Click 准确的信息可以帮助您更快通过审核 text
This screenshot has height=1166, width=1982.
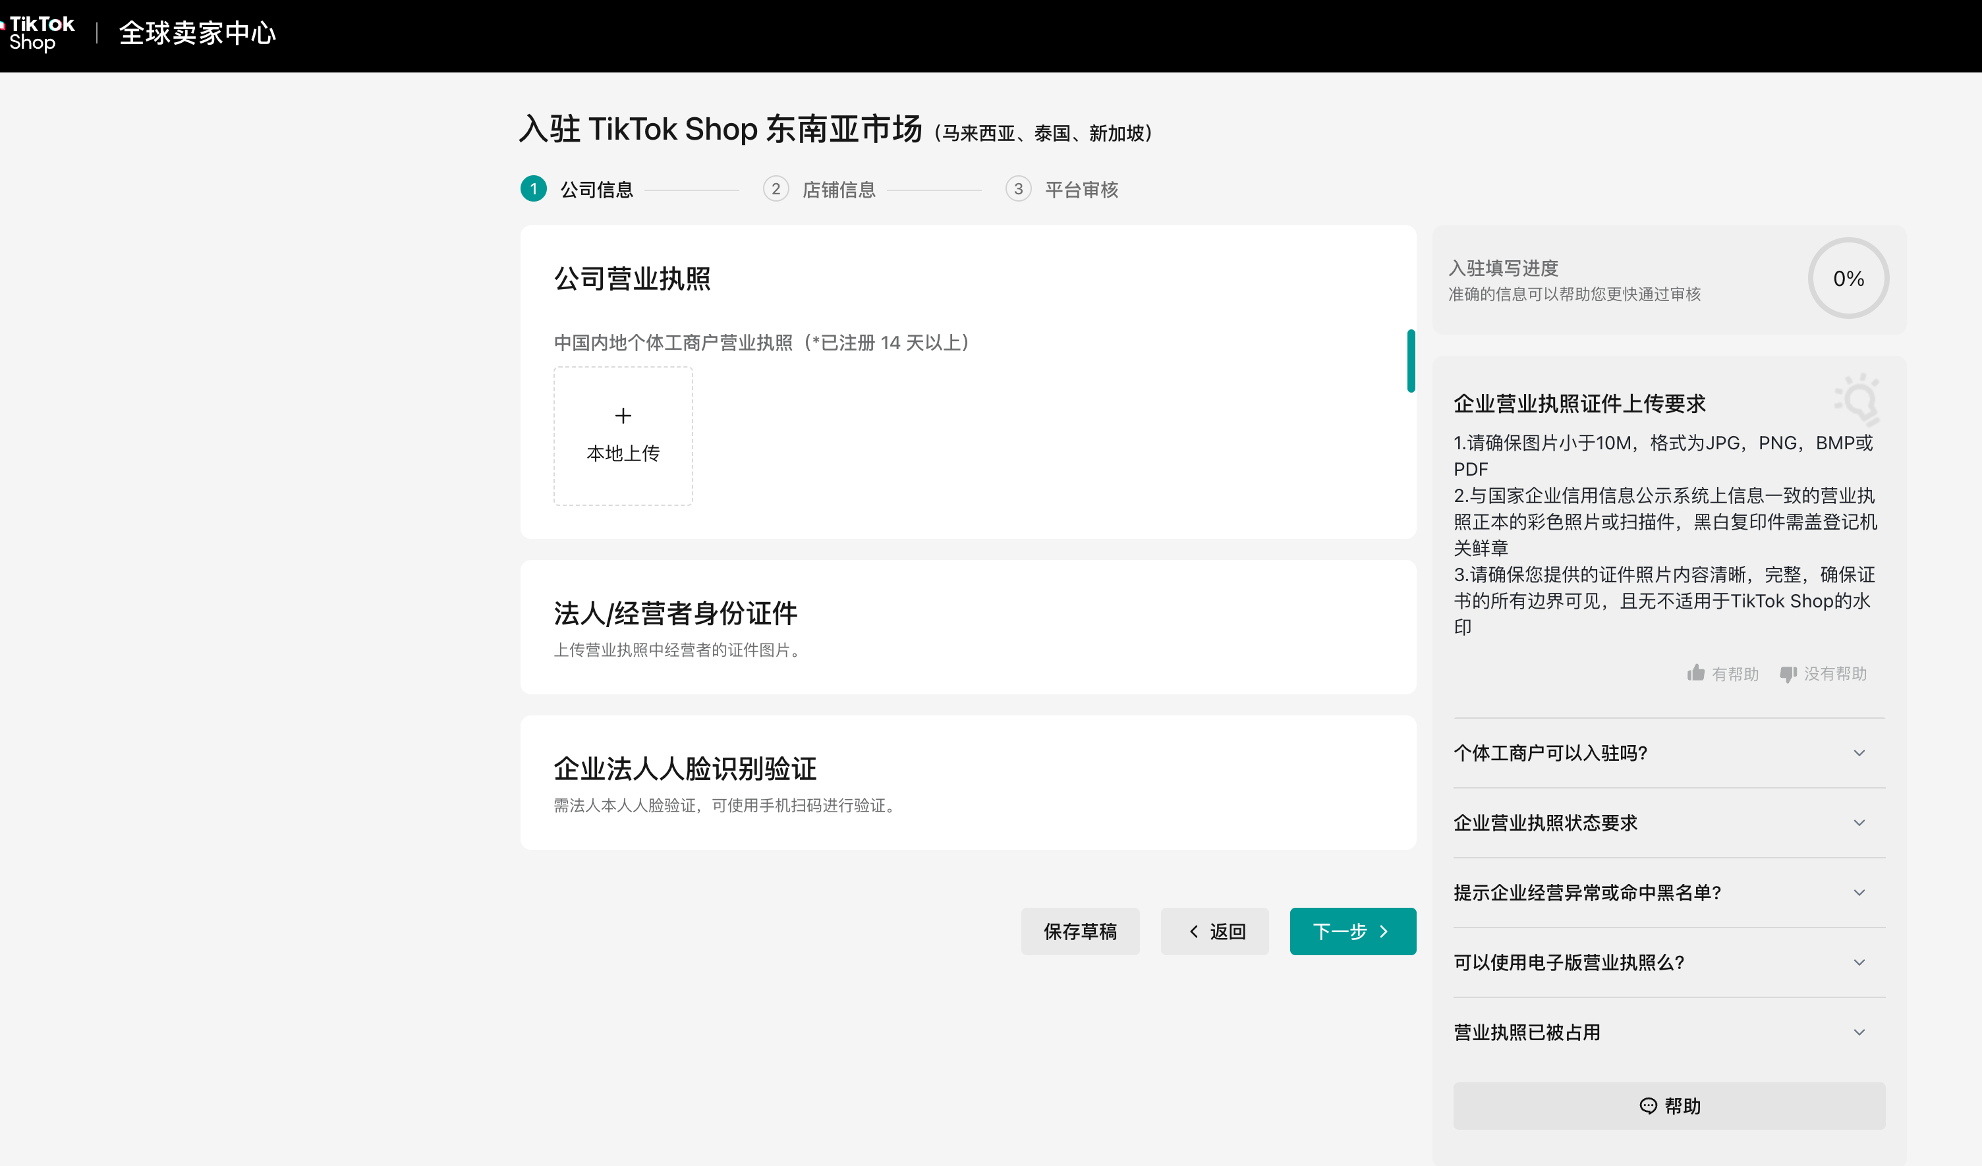coord(1575,294)
